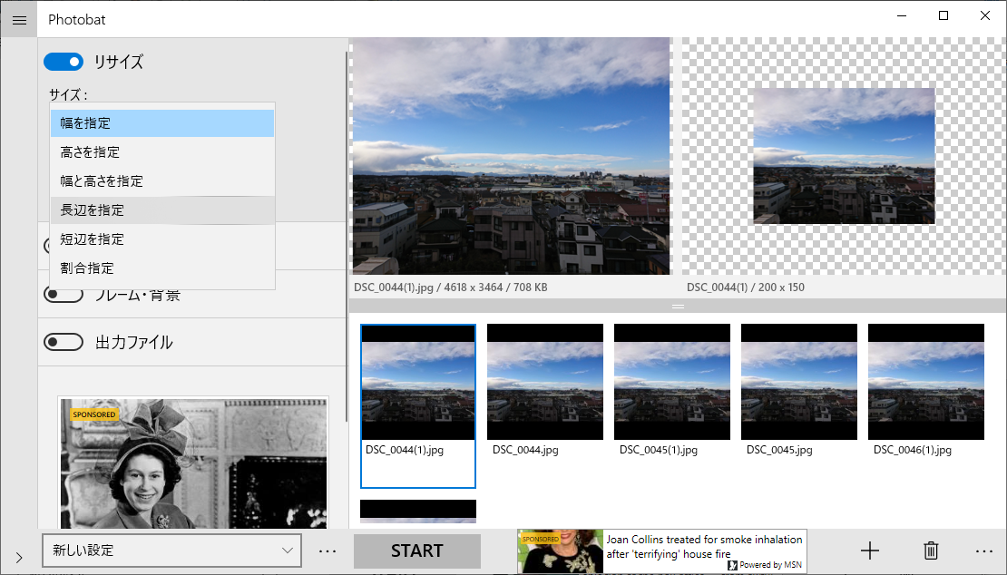Click the DSC_0044(1).jpg / 4618 x 3464 info text

(451, 287)
